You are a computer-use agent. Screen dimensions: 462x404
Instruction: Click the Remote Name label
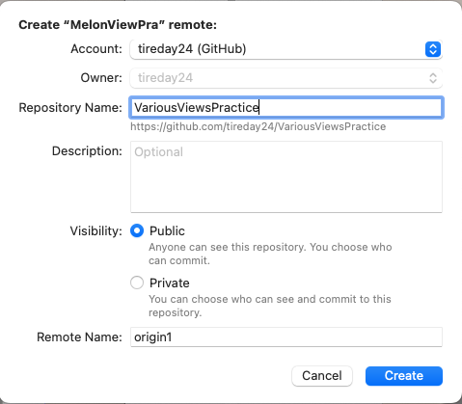tap(80, 337)
